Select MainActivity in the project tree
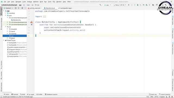Screen dimensions: 174x98 [x=16, y=20]
